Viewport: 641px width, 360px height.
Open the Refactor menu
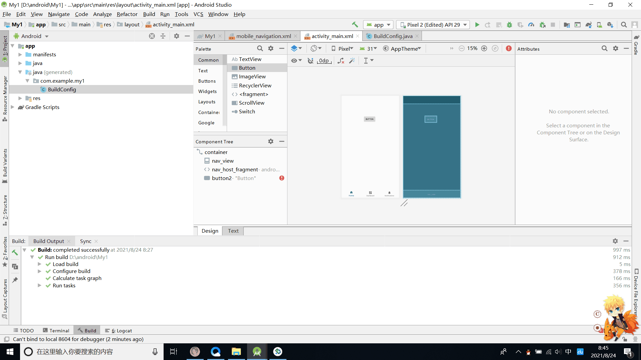[x=127, y=14]
